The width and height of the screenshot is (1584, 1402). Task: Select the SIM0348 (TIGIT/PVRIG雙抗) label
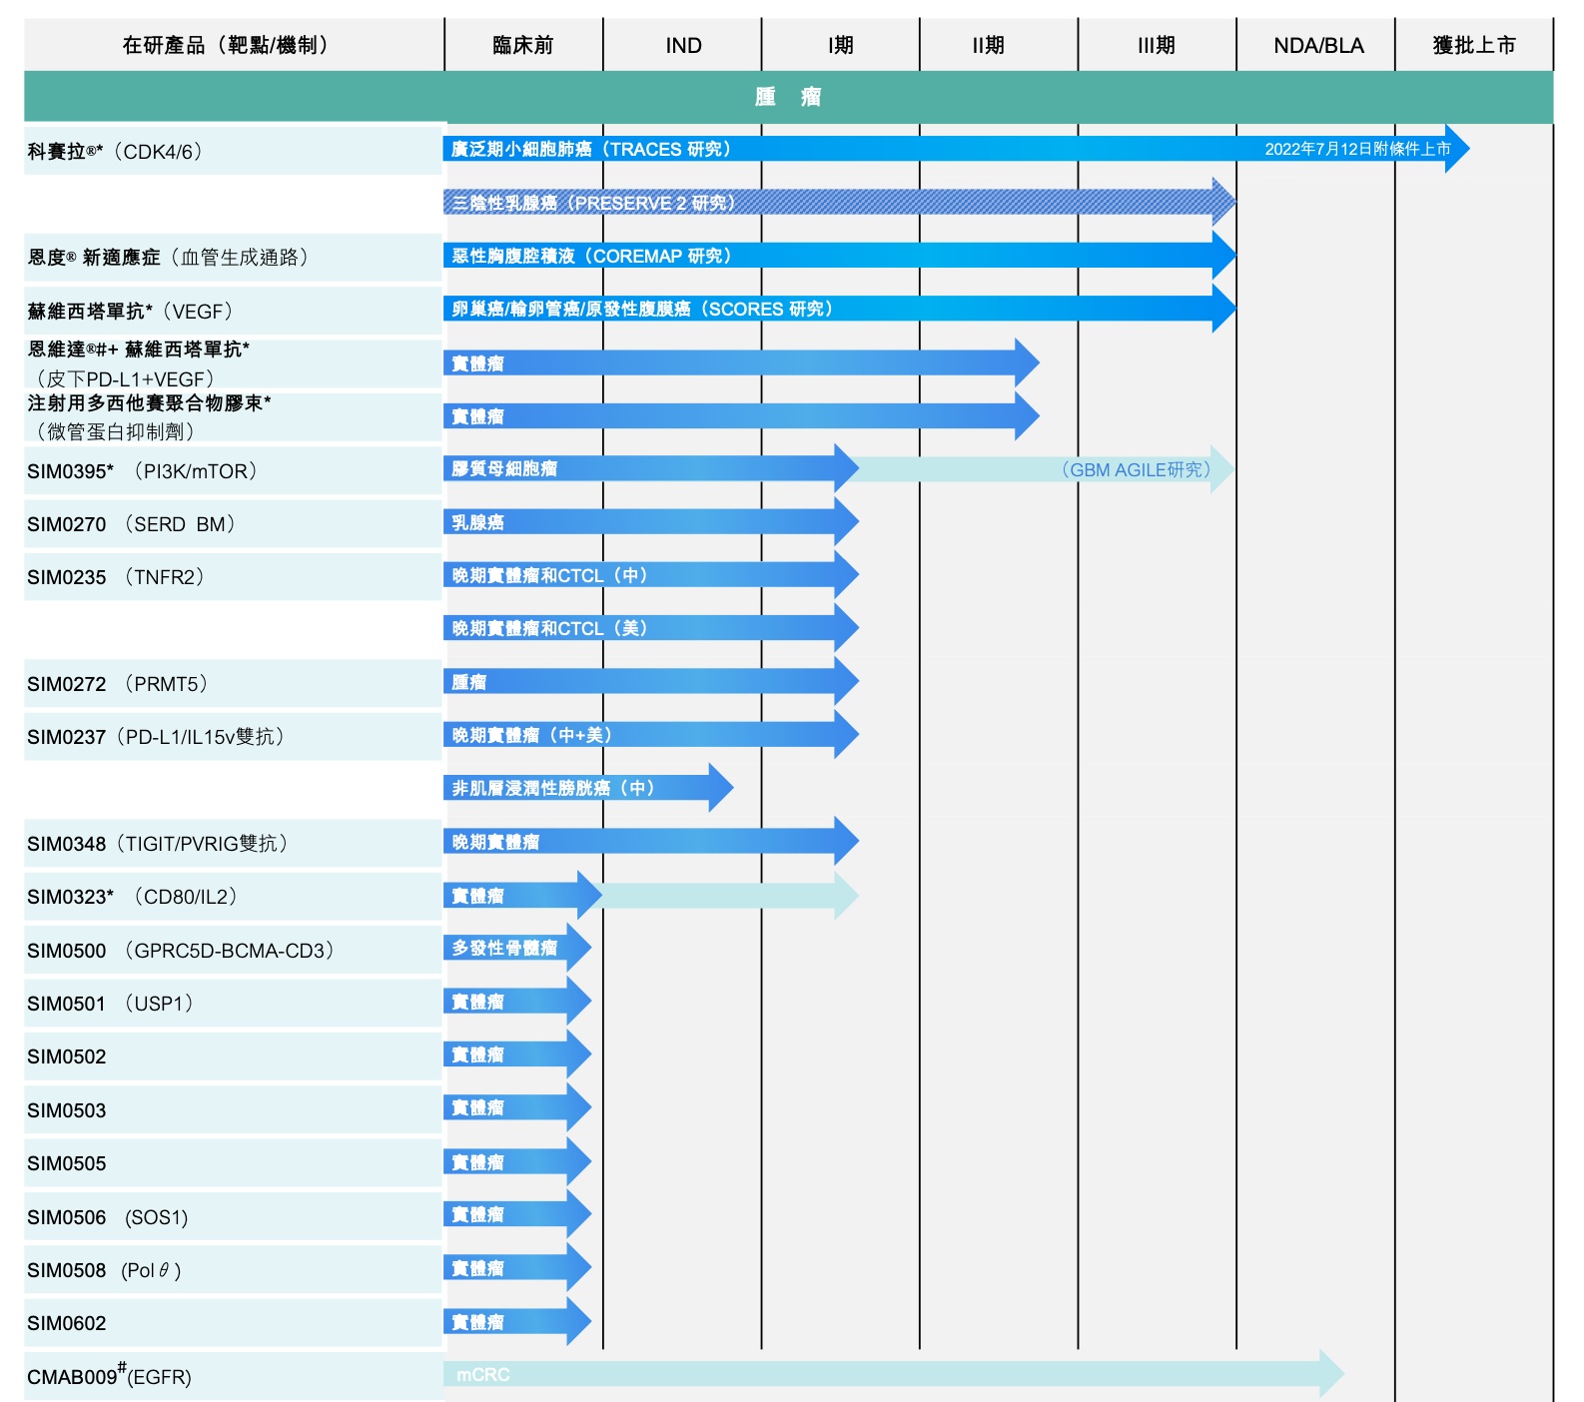tap(158, 844)
